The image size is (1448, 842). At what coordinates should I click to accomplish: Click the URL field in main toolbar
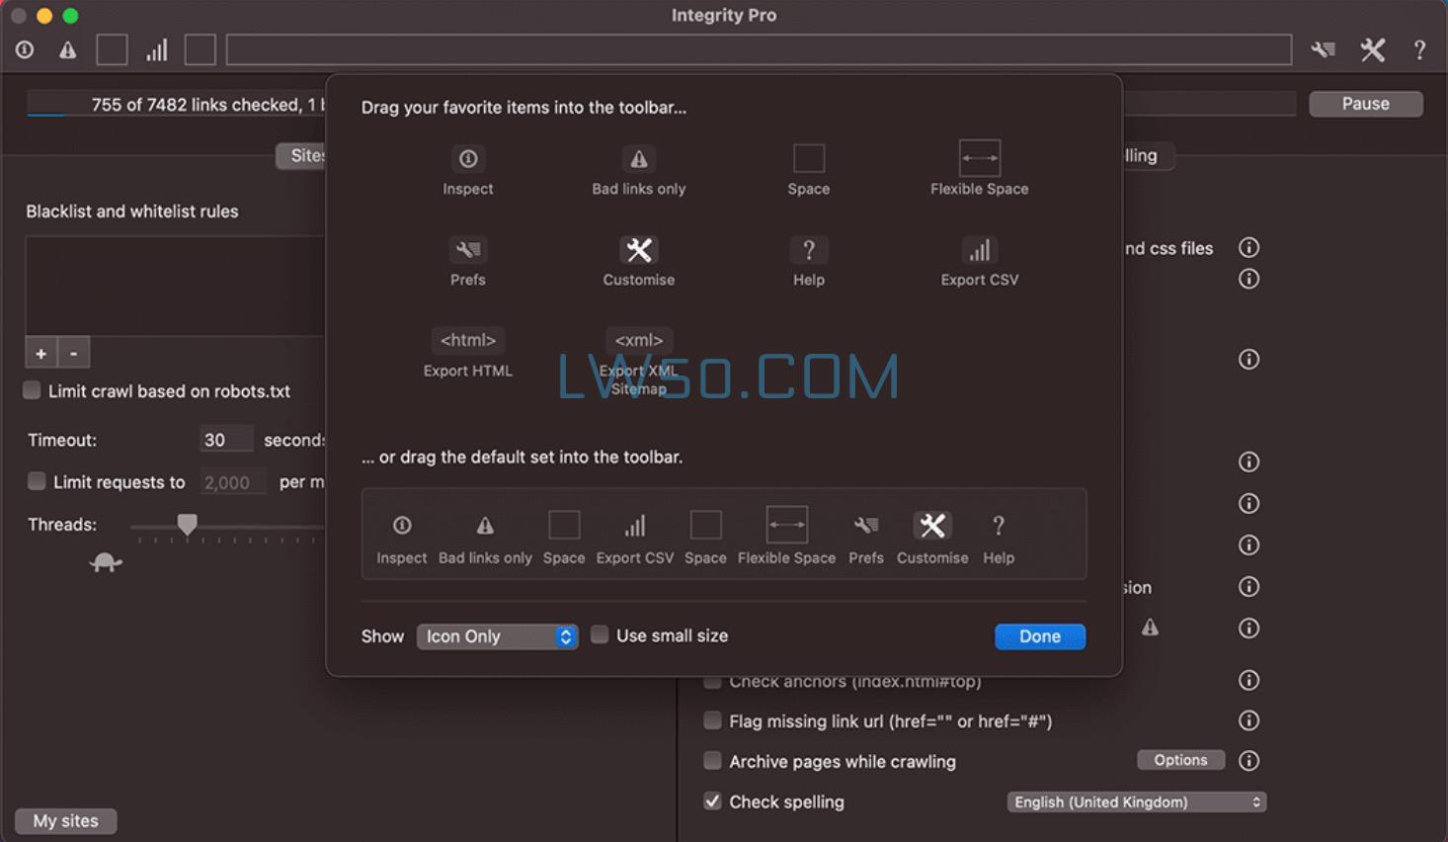pyautogui.click(x=759, y=49)
